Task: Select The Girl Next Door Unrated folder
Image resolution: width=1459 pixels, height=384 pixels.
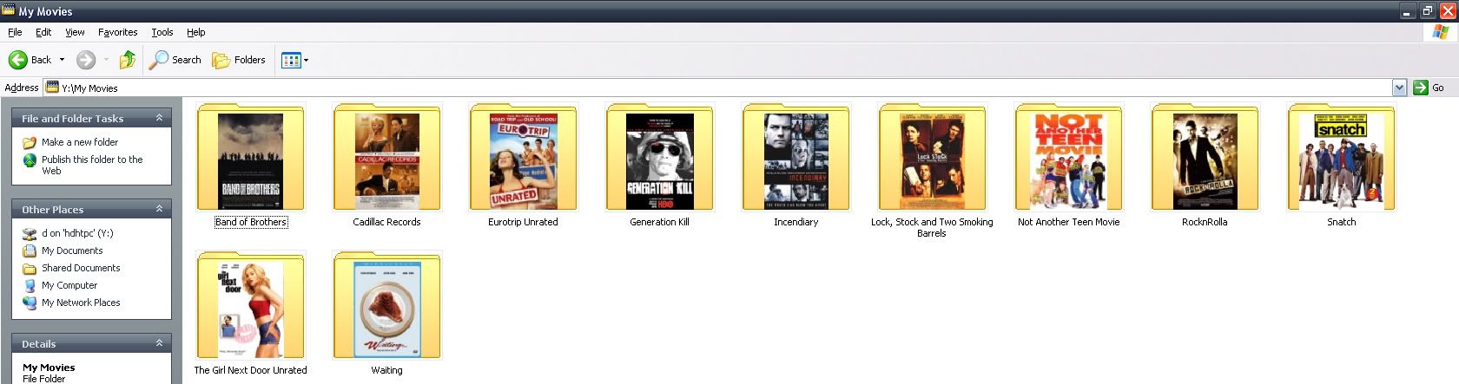Action: coord(250,305)
